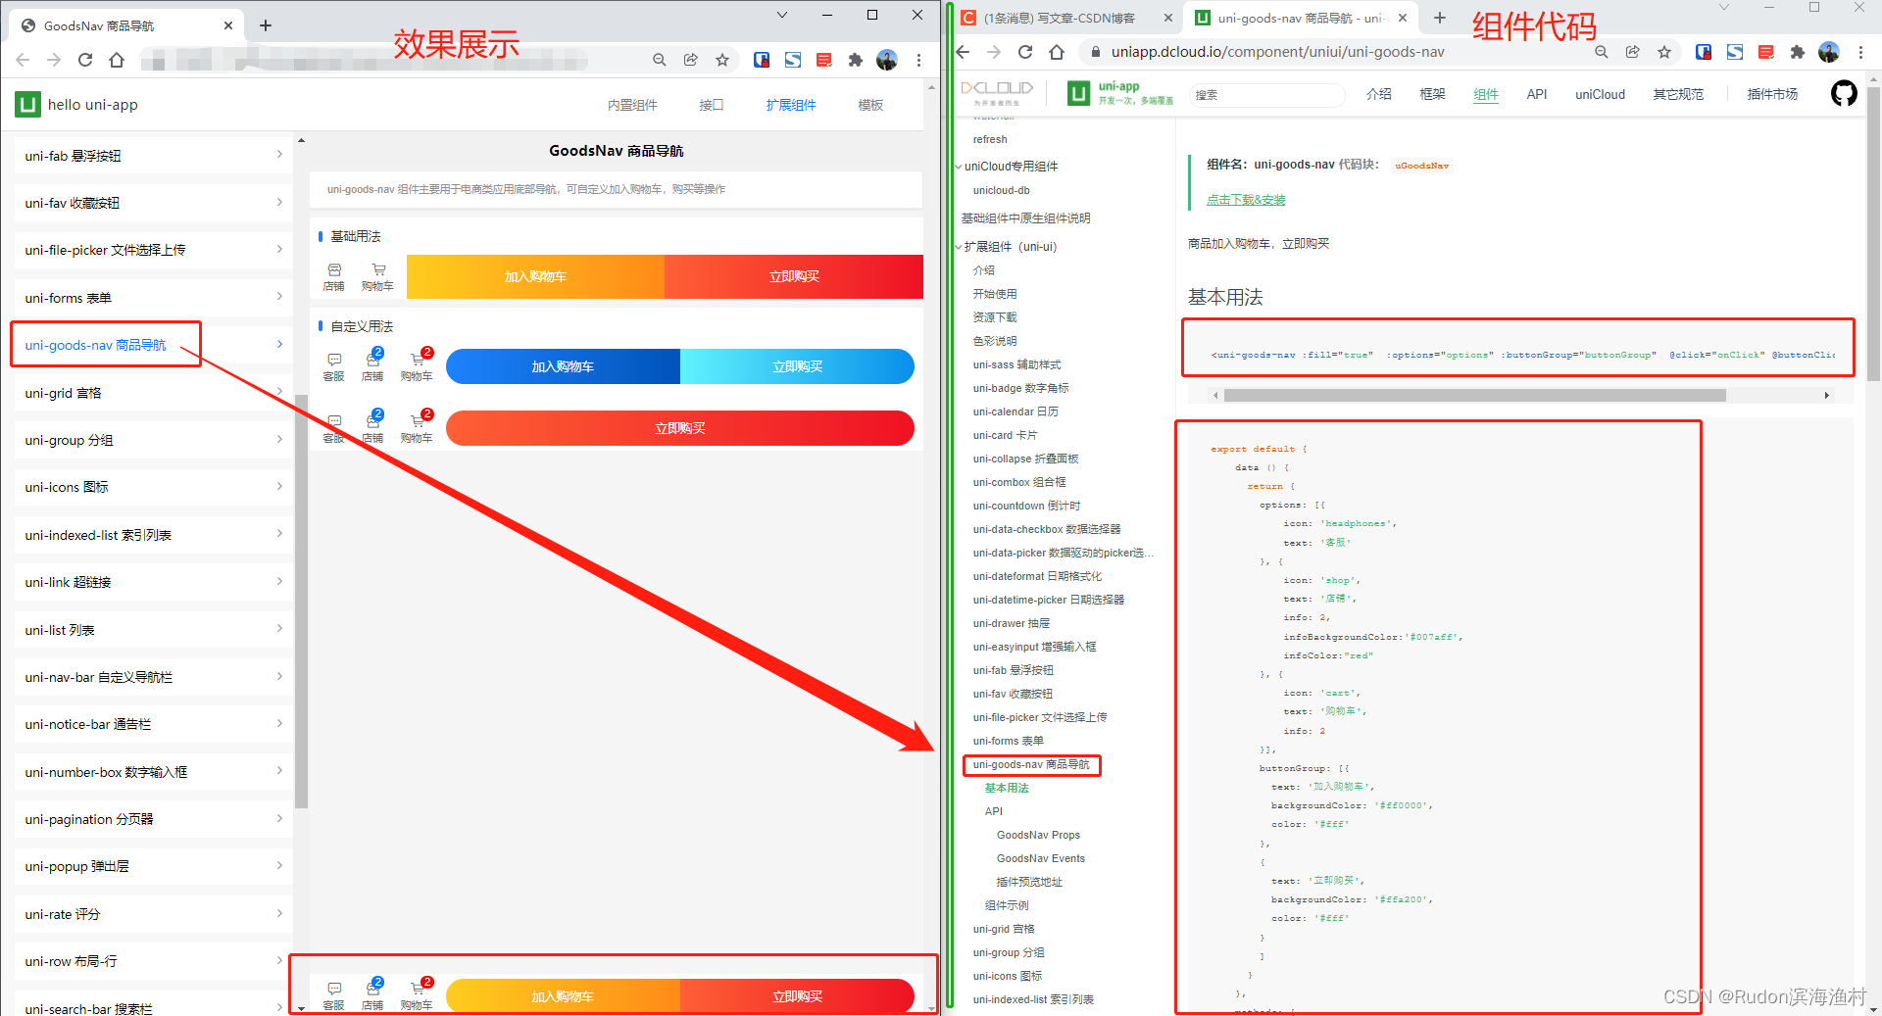This screenshot has height=1016, width=1882.
Task: Click vertical scrollbar of left sidebar list
Action: (x=301, y=601)
